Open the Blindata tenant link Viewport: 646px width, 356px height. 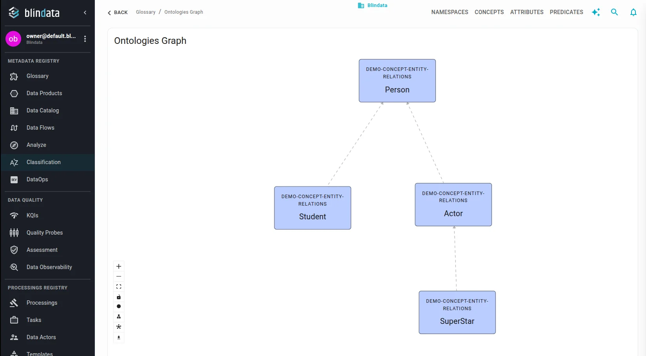pos(372,5)
